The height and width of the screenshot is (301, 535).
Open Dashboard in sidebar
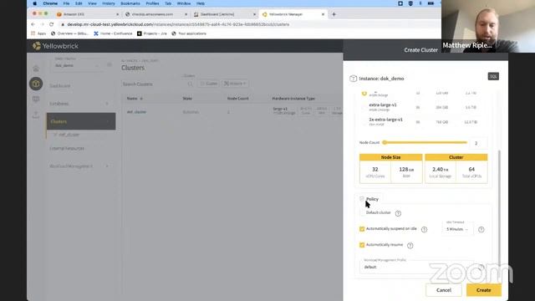coord(60,85)
